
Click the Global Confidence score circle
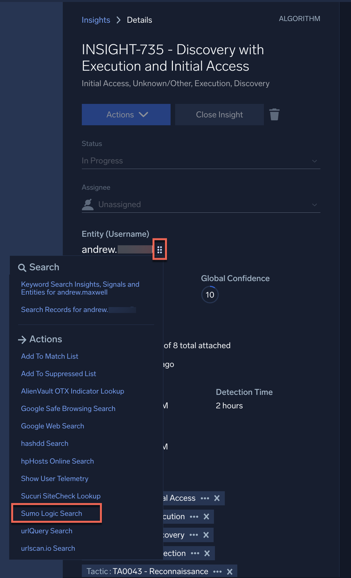coord(210,295)
